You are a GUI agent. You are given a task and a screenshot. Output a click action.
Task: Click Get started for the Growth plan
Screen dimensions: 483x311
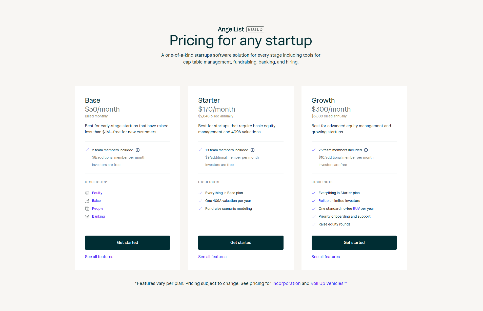(354, 242)
